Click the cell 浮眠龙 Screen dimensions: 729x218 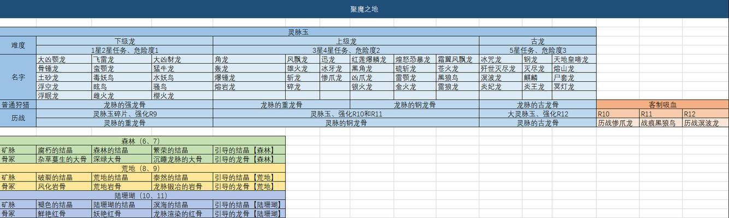pos(64,95)
